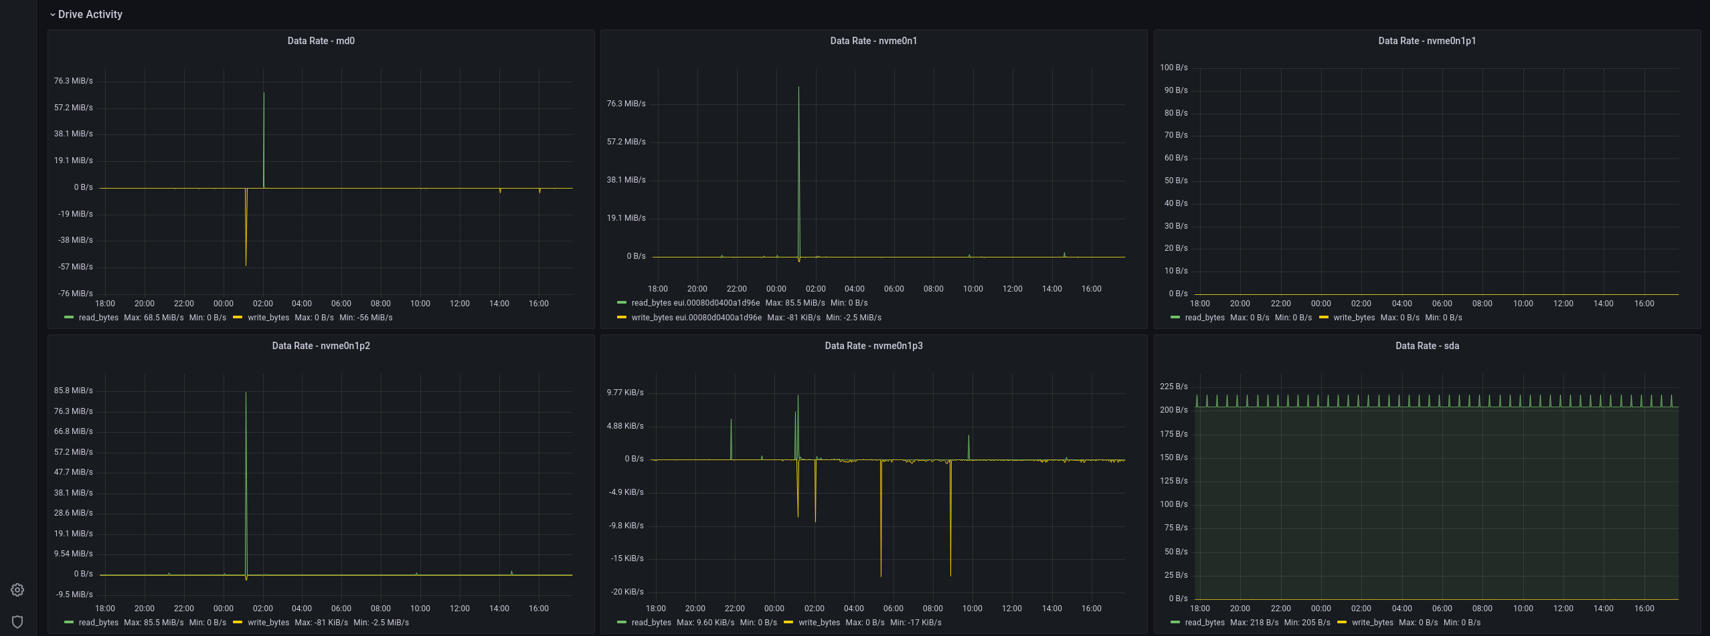The width and height of the screenshot is (1710, 636).
Task: Click green read_bytes color swatch in nvme0n1p2 legend
Action: point(69,623)
